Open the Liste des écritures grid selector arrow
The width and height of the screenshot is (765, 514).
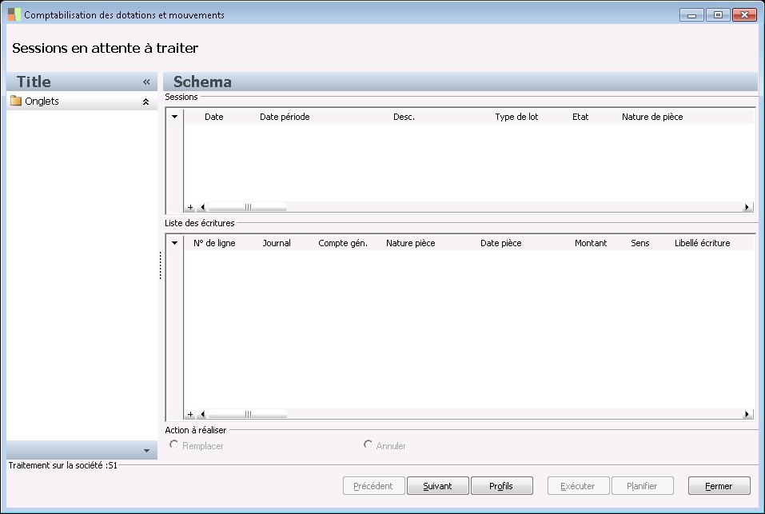point(174,243)
